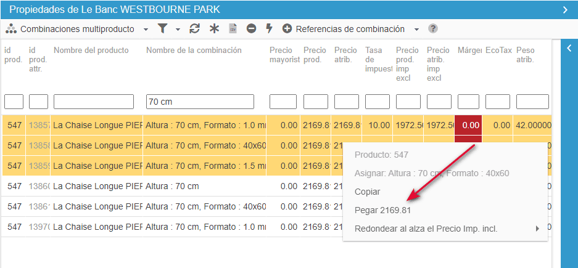Click the Nombre del producto filter field
The height and width of the screenshot is (268, 578).
(94, 102)
